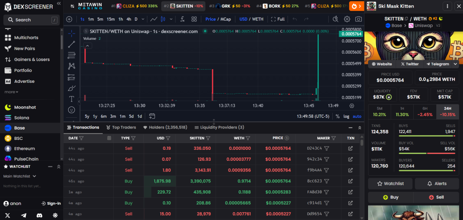
Task: Open the indicator templates grid icon
Action: coord(194,19)
